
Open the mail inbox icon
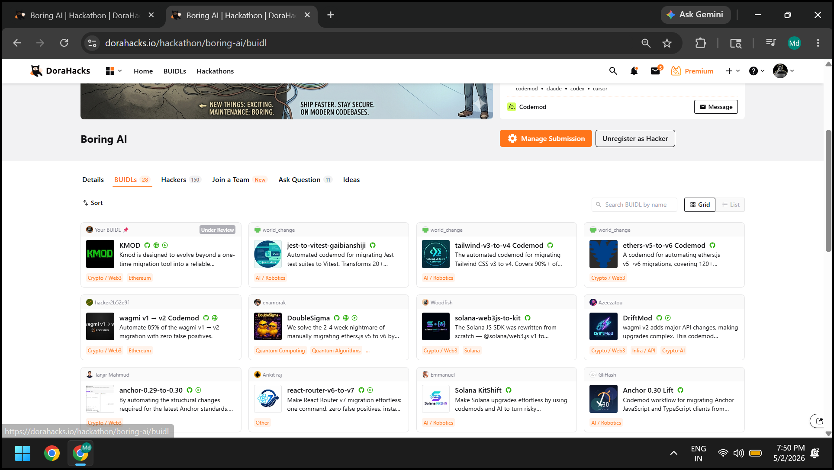[655, 71]
